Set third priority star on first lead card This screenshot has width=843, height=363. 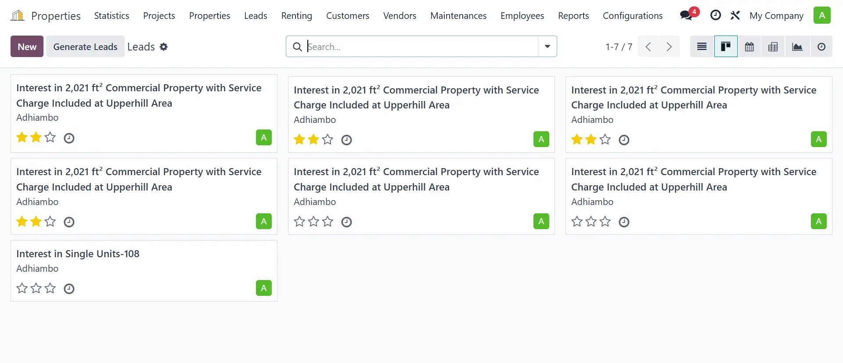[50, 138]
